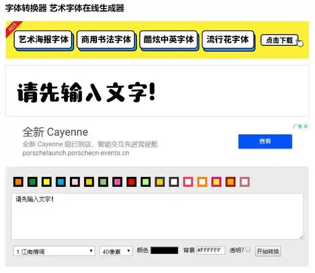Click the blue 查看 ad button
Image resolution: width=315 pixels, height=273 pixels.
coord(265,141)
